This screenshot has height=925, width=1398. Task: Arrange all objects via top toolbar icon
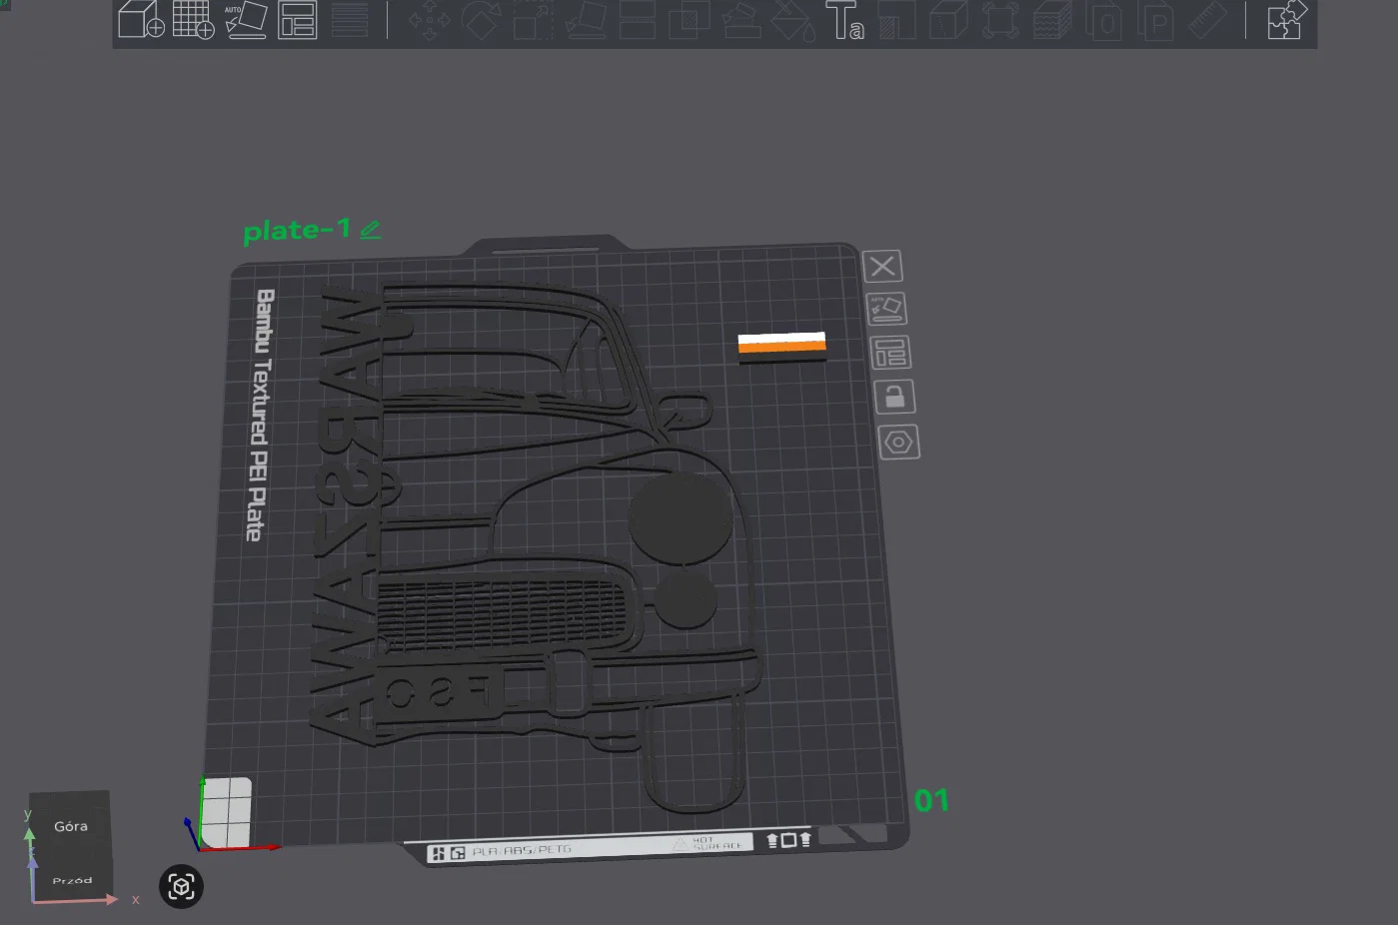click(x=297, y=19)
